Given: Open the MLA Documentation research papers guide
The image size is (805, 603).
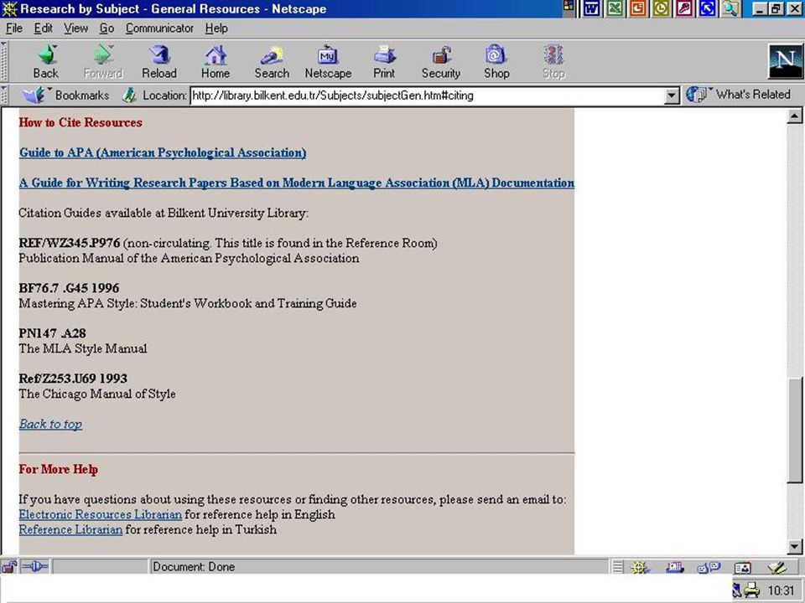Looking at the screenshot, I should pyautogui.click(x=296, y=183).
